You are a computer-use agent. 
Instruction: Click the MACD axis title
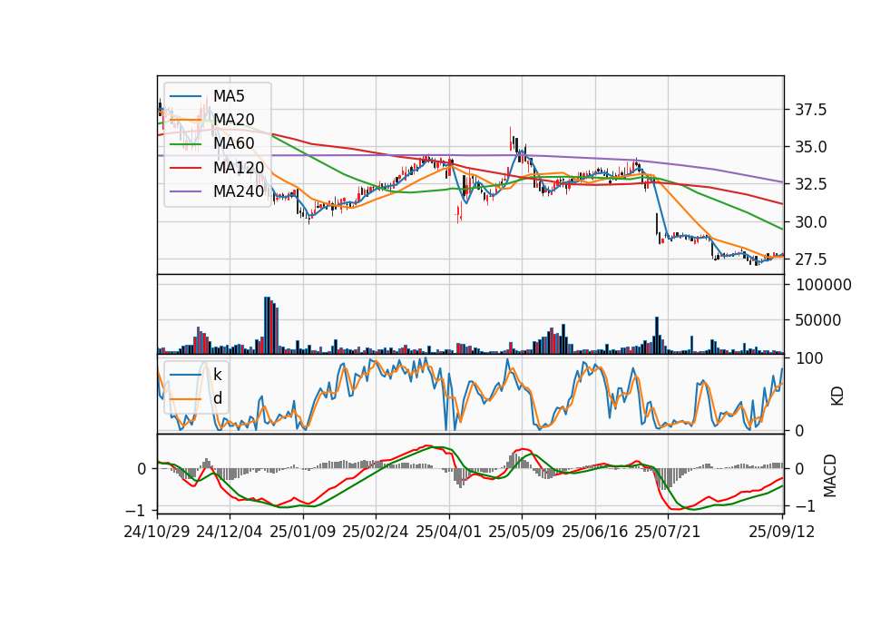point(830,475)
